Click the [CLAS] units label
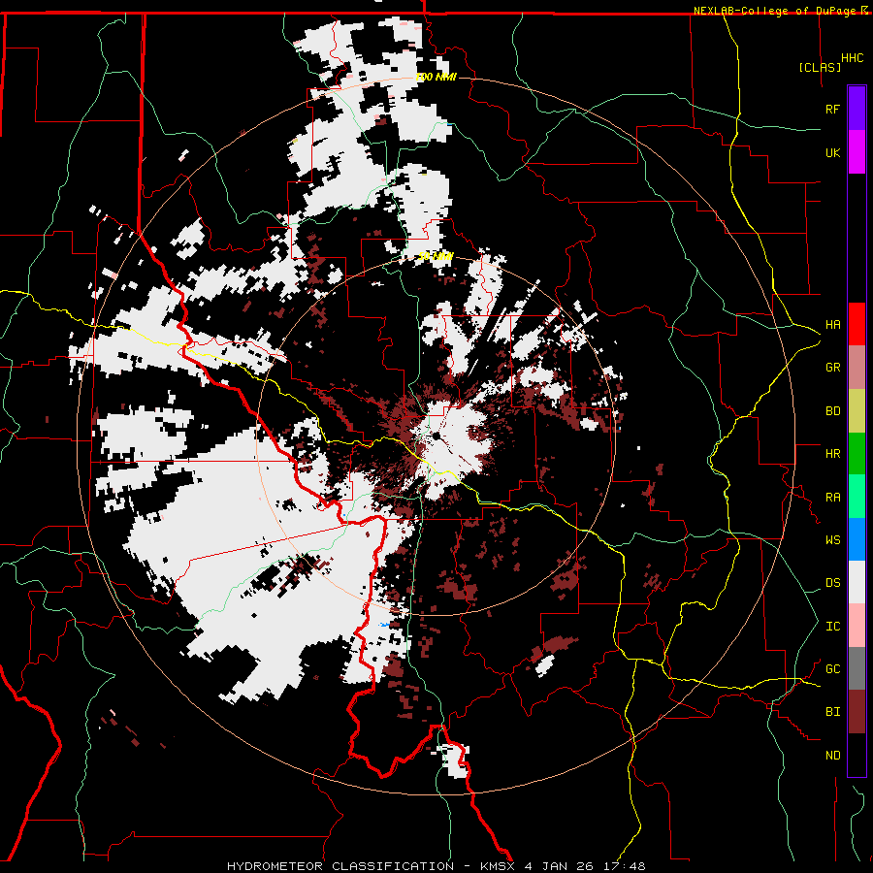Screen dimensions: 873x873 (x=820, y=68)
